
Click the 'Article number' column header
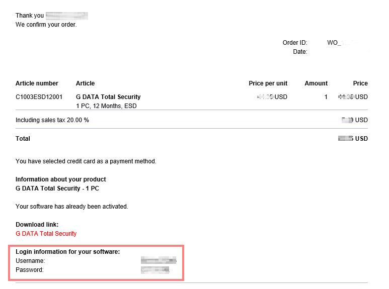(37, 83)
